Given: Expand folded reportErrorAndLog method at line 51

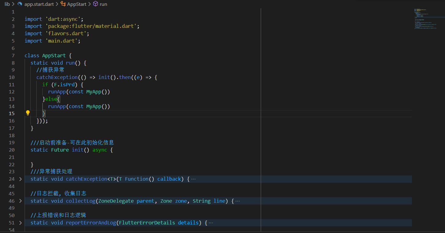Looking at the screenshot, I should 21,223.
